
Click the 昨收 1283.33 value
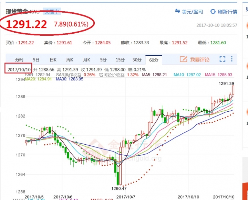coord(141,43)
